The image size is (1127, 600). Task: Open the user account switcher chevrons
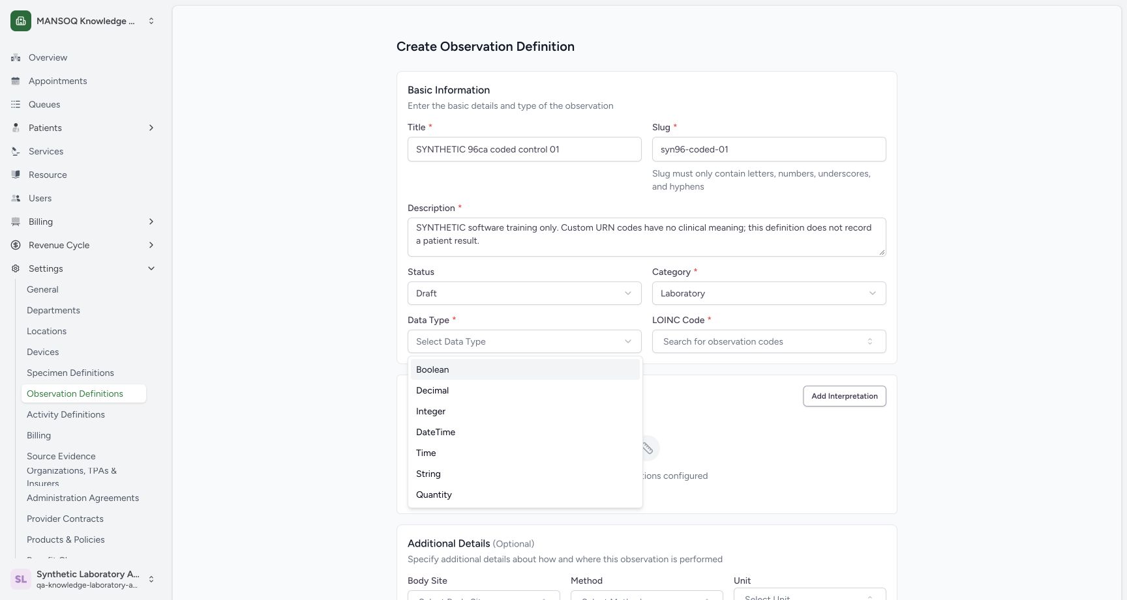click(x=151, y=579)
